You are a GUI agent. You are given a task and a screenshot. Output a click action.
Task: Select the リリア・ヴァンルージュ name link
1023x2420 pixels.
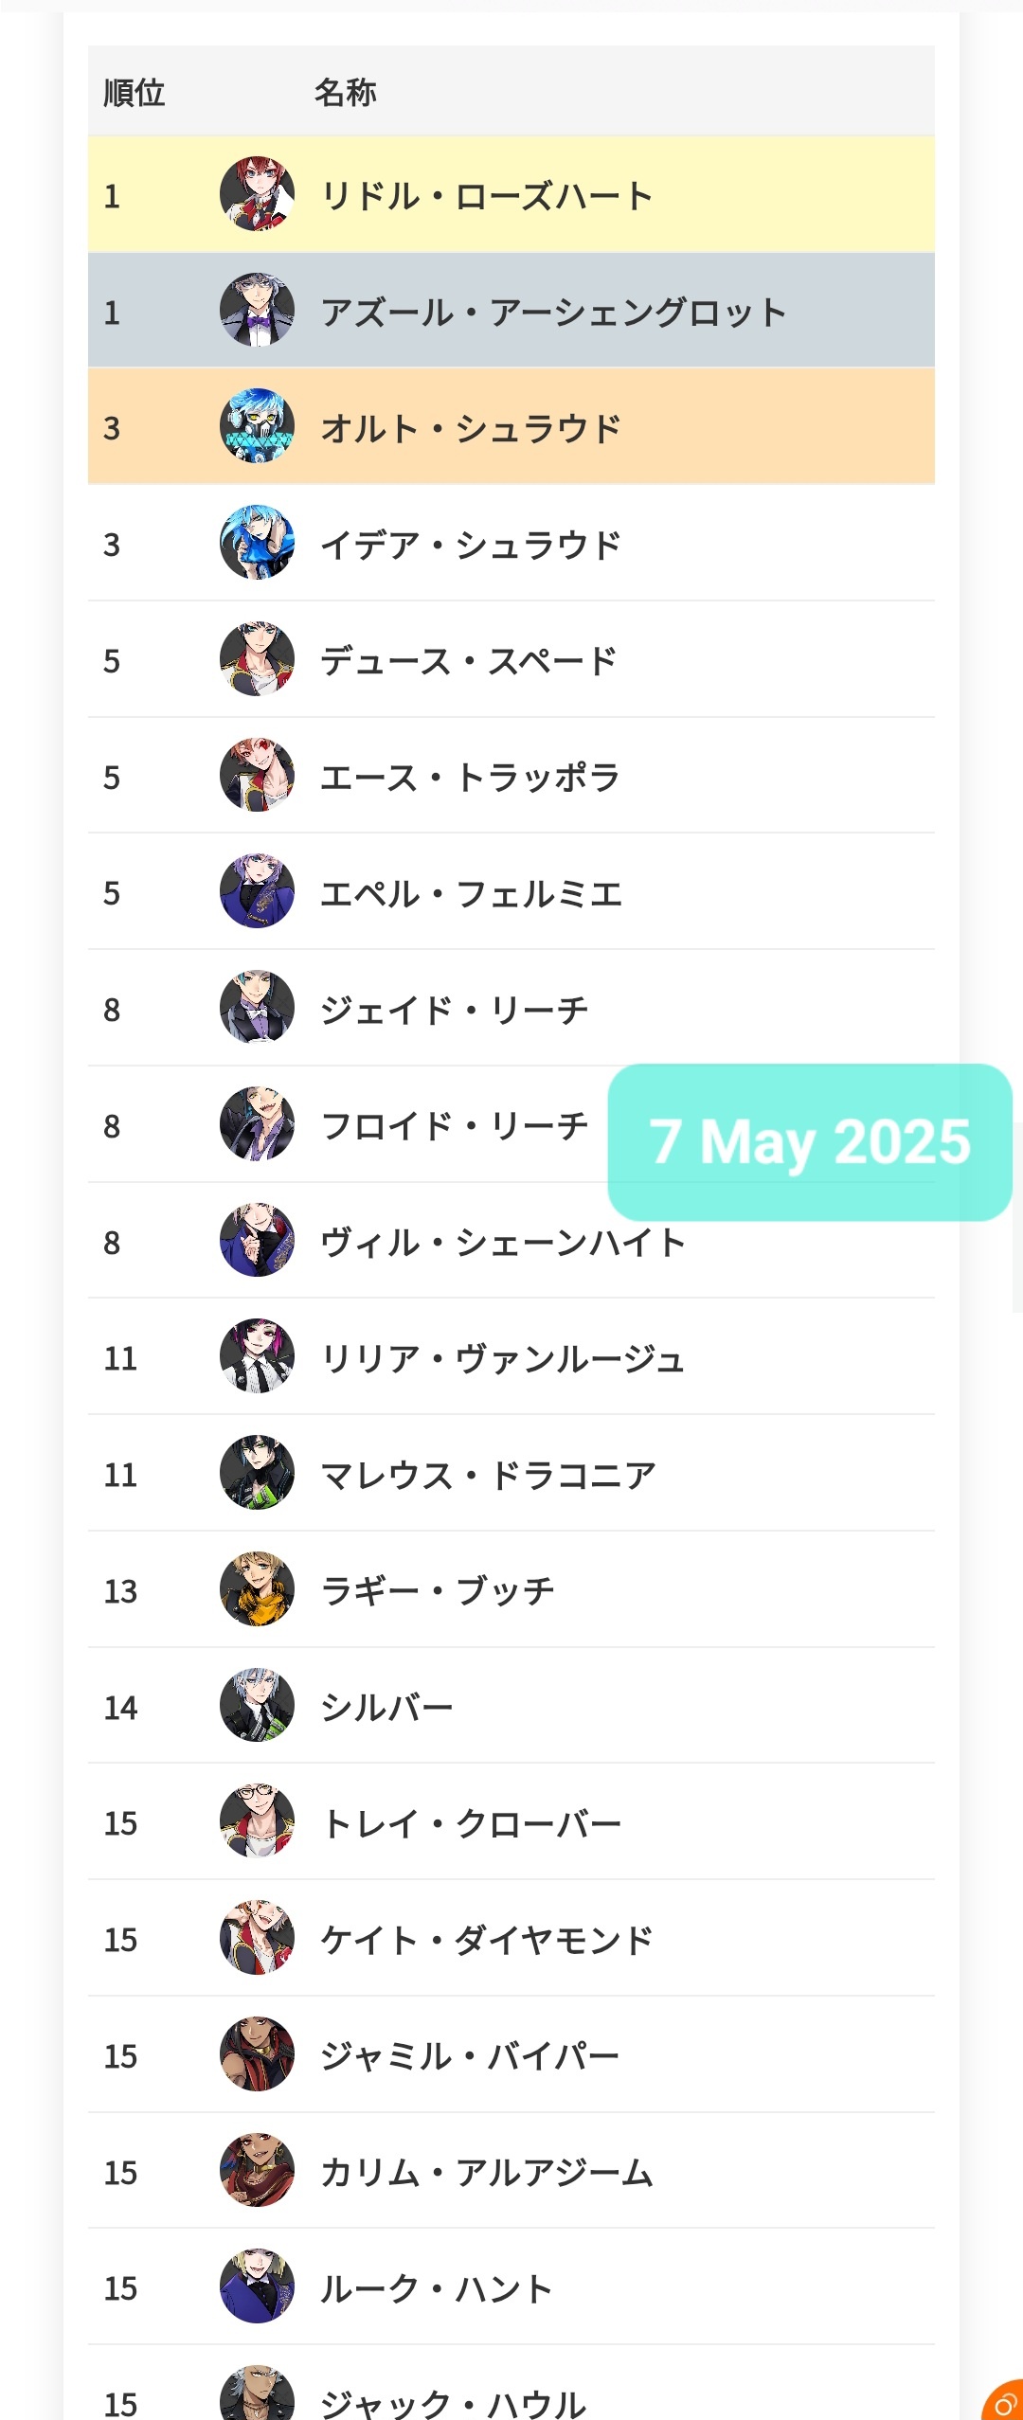pos(503,1358)
